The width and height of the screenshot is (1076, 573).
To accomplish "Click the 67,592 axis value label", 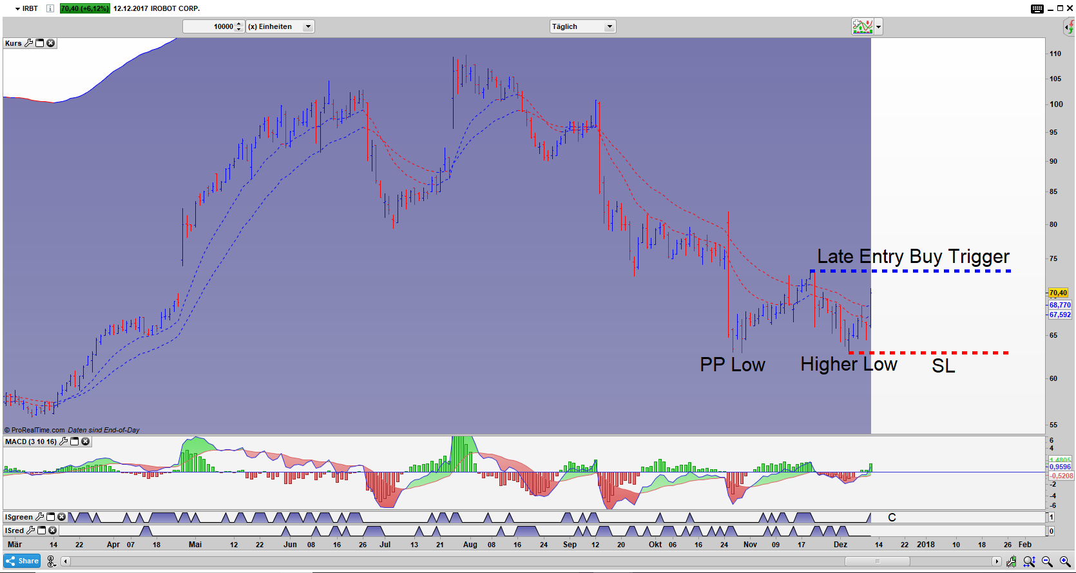I will click(x=1060, y=315).
